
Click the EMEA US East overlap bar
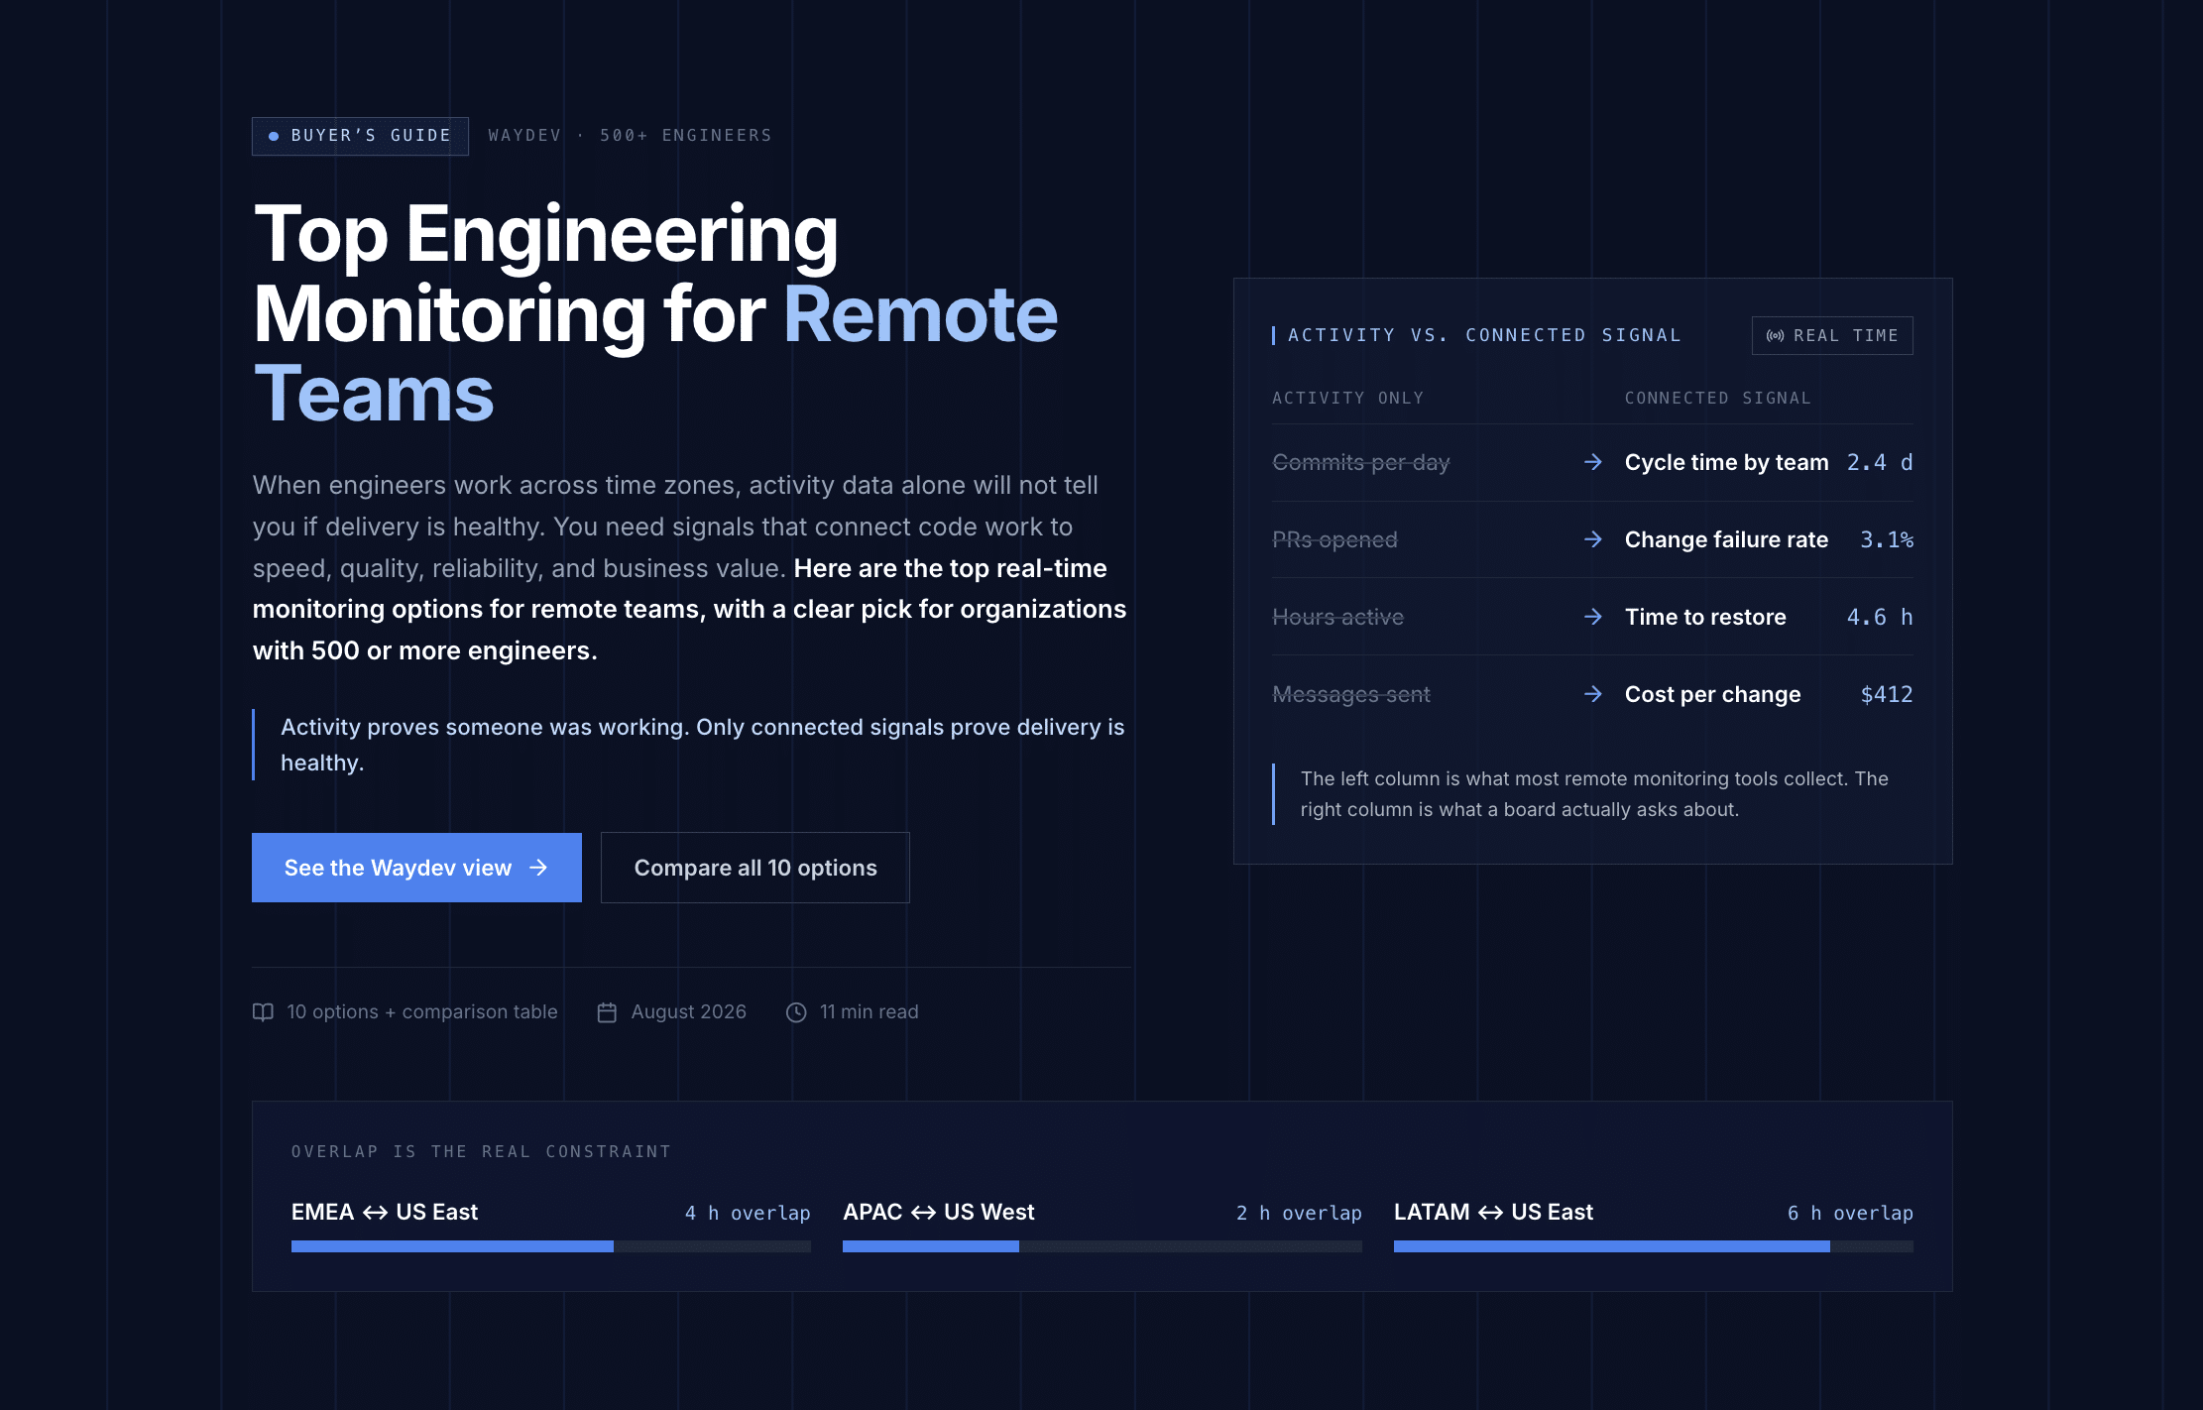[x=551, y=1246]
